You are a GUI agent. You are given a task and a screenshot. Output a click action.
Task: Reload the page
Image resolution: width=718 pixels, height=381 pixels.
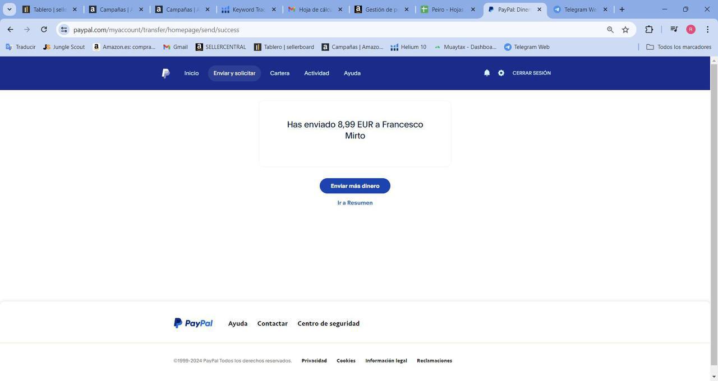44,30
